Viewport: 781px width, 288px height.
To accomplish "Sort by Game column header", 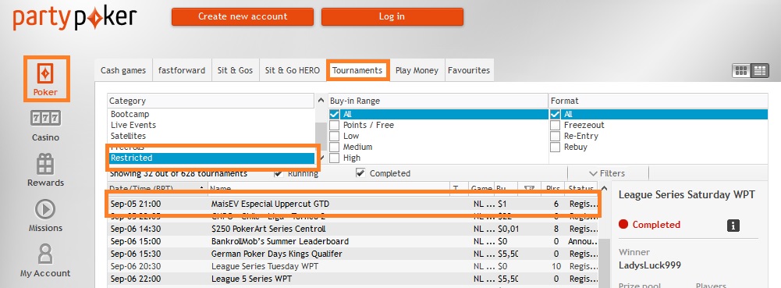I will 481,188.
